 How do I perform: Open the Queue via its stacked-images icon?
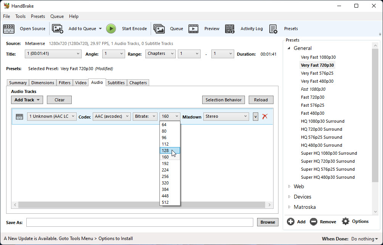[x=159, y=29]
